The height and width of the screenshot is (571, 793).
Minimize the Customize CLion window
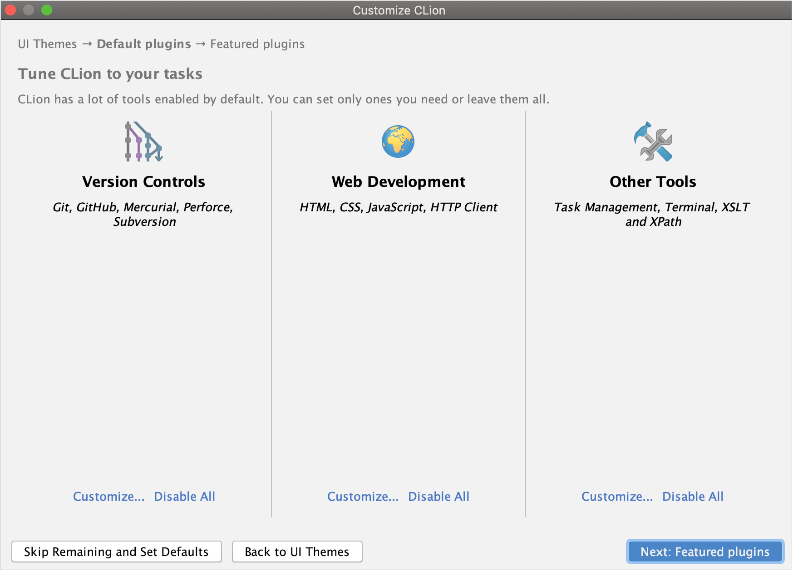pos(29,10)
